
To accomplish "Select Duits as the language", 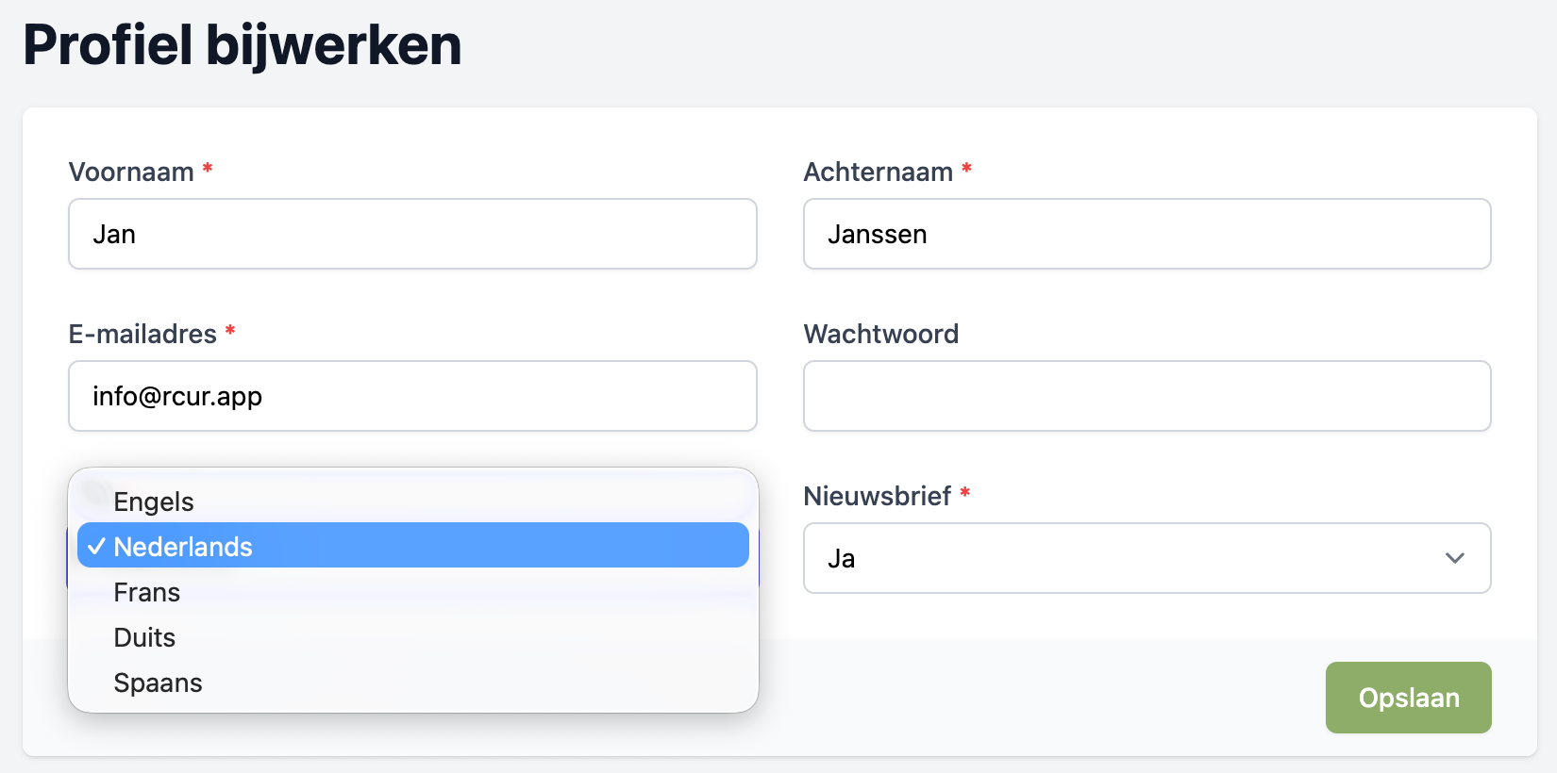I will (413, 637).
